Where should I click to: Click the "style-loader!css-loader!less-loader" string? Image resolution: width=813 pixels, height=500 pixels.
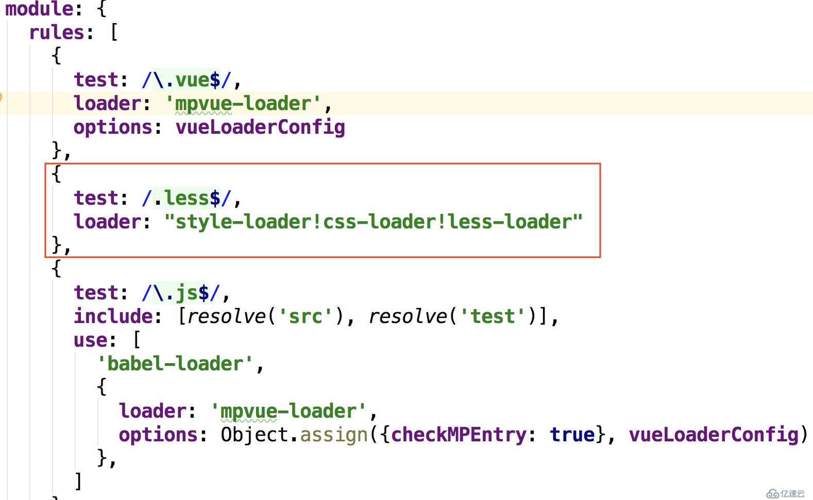tap(374, 222)
